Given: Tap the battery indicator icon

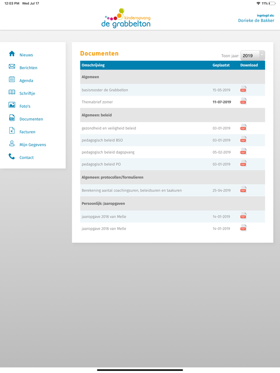Looking at the screenshot, I should (x=272, y=3).
